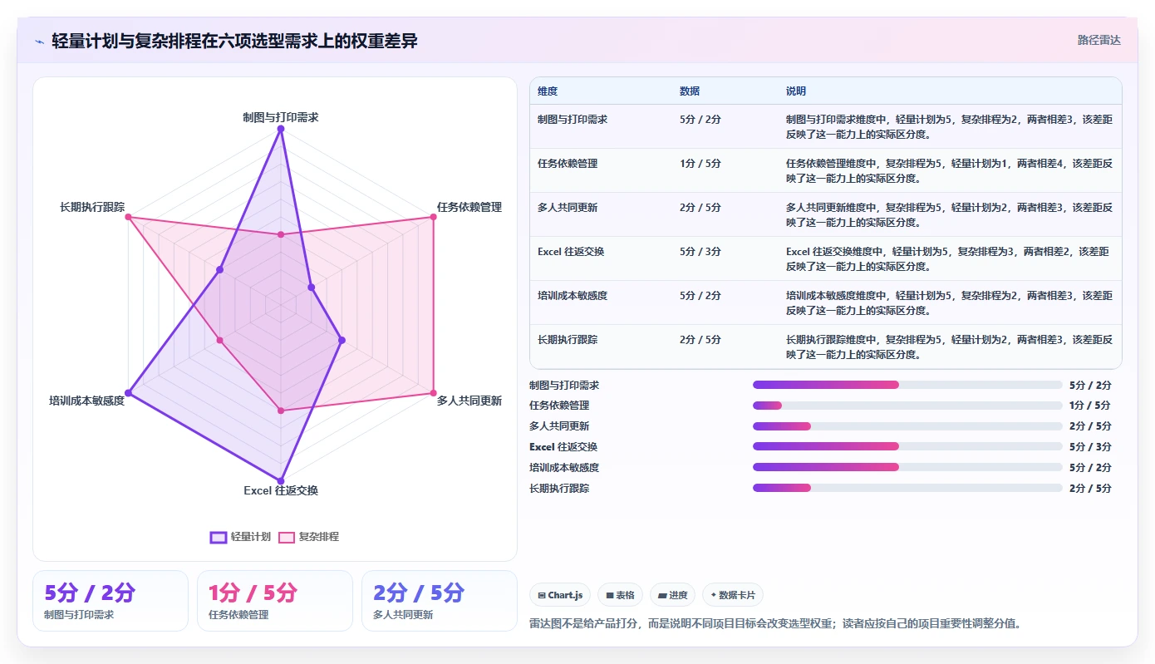This screenshot has height=664, width=1155.
Task: Click the description for the 任务依赖管理 table row
Action: pyautogui.click(x=949, y=170)
